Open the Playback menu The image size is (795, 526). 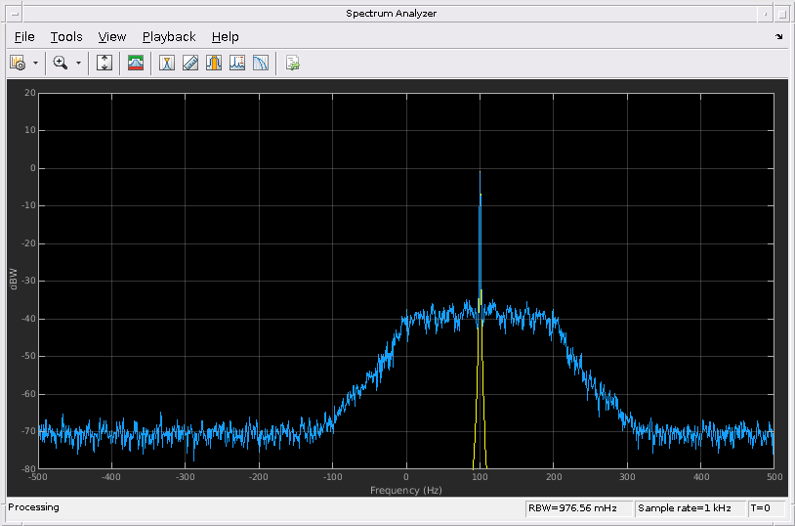[169, 37]
